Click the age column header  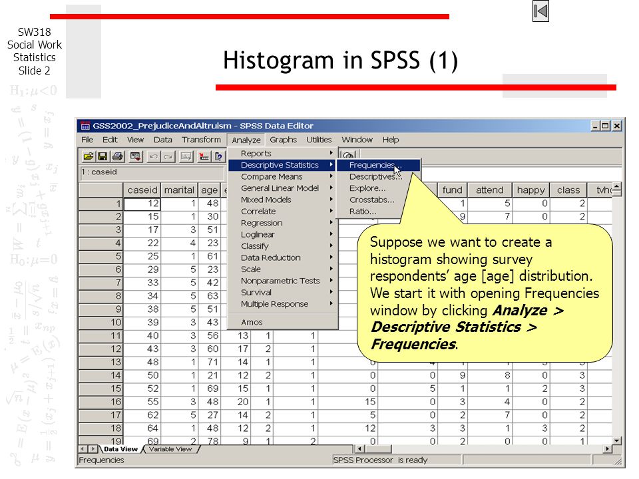[209, 190]
